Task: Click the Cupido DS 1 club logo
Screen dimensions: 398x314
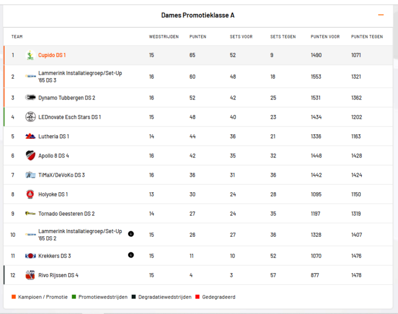Action: coord(31,55)
